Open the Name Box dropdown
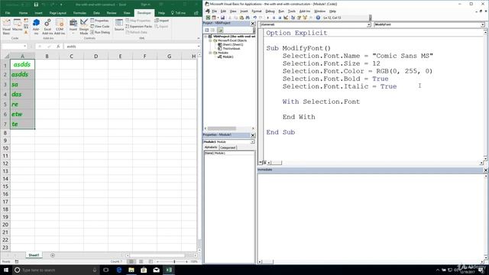The image size is (489, 275). 24,47
